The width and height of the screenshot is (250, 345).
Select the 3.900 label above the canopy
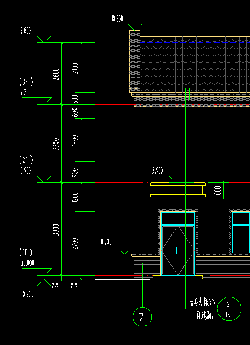click(x=158, y=170)
